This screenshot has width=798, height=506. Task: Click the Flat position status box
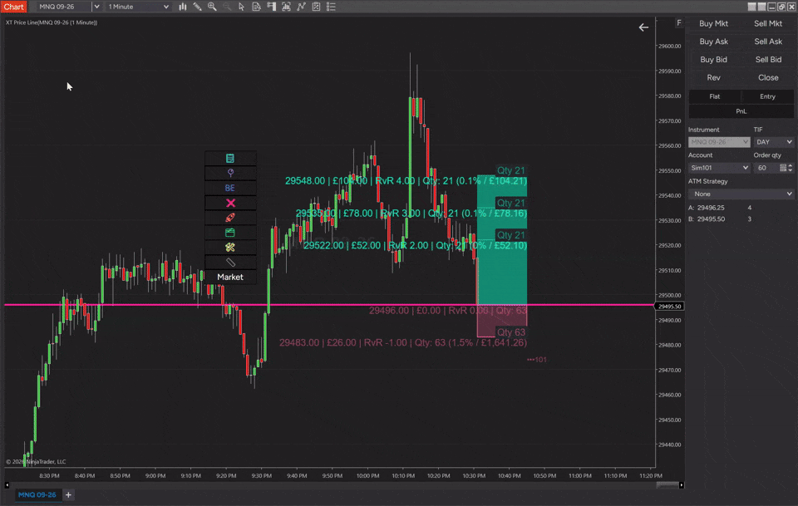click(x=715, y=96)
